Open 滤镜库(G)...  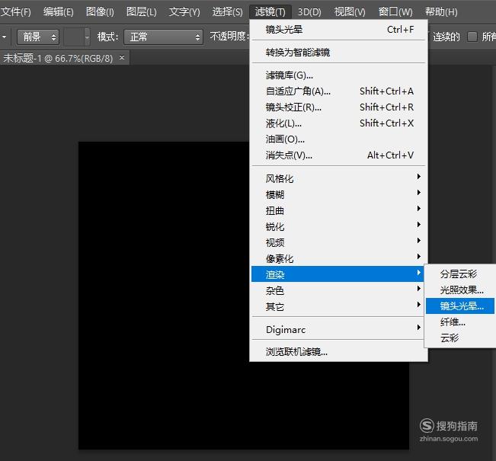pyautogui.click(x=338, y=75)
